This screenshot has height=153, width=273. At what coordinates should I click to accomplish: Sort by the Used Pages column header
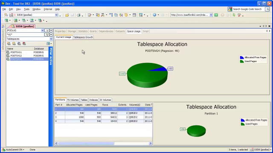pyautogui.click(x=93, y=105)
